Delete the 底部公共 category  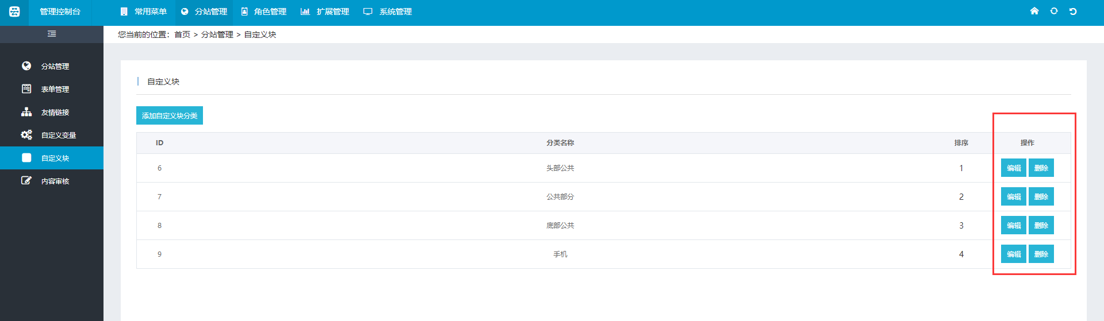[x=1041, y=225]
